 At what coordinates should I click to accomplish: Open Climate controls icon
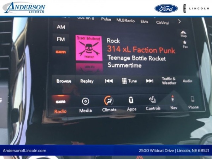[109, 101]
